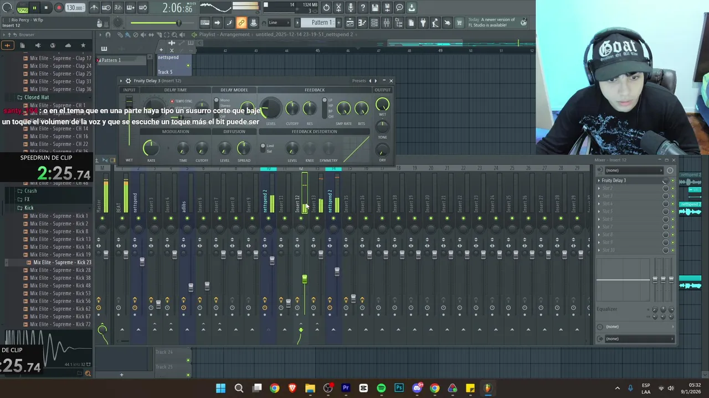Click the Stop button in transport
The image size is (709, 398).
click(46, 8)
